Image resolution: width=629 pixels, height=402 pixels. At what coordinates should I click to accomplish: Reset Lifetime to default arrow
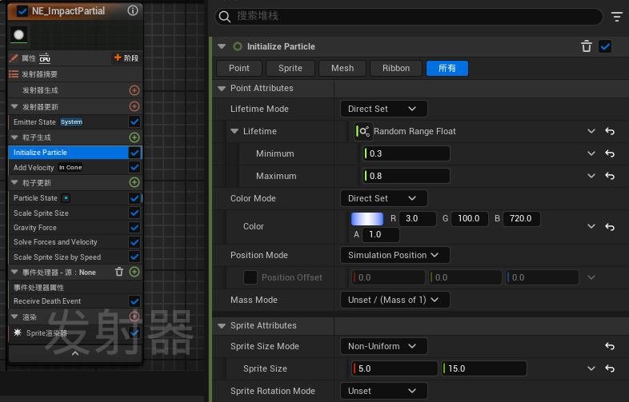tap(610, 131)
